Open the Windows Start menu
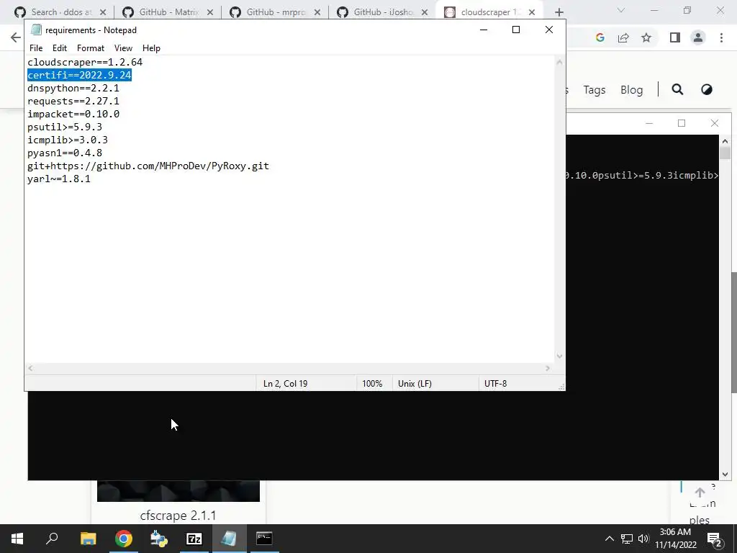 pos(17,539)
